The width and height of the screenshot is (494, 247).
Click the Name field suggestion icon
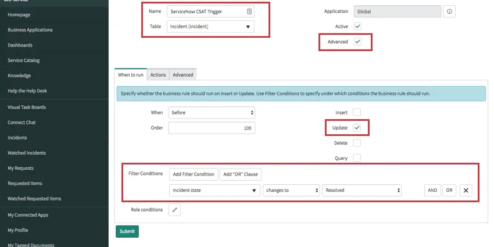pyautogui.click(x=249, y=12)
